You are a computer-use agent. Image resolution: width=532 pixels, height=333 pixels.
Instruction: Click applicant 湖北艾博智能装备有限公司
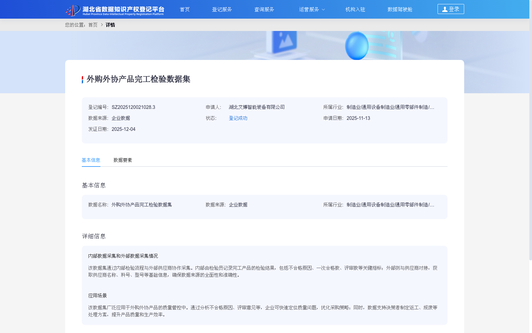point(257,107)
